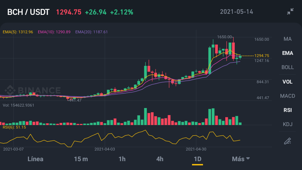Switch to the Línea chart view
This screenshot has width=302, height=170.
coord(35,159)
